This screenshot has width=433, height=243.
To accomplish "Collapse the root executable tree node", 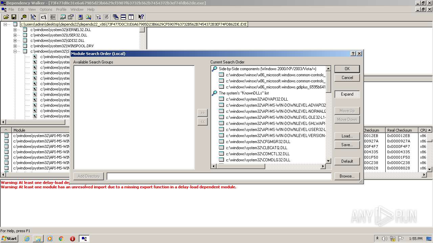I will click(x=5, y=24).
